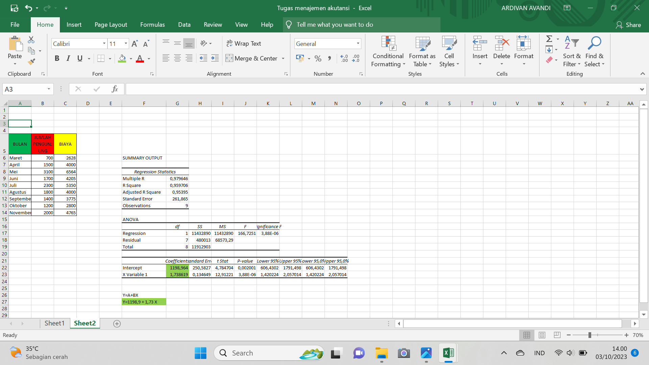Switch to Page Break Preview

(x=557, y=335)
